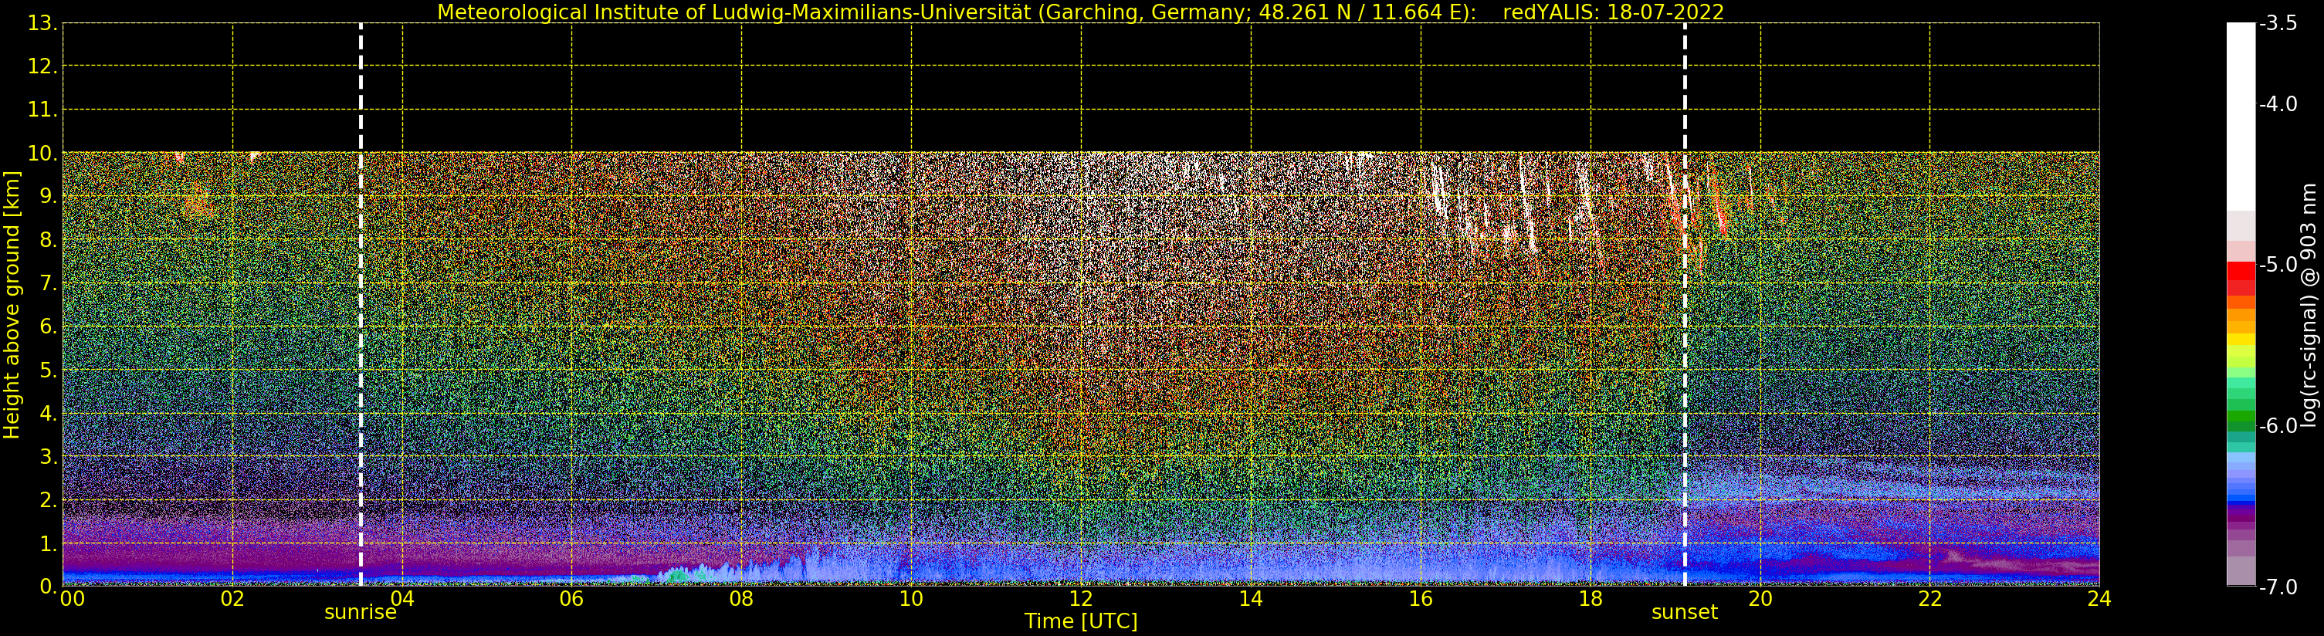Click the time axis tick label '02'
This screenshot has height=636, width=2324.
click(232, 599)
